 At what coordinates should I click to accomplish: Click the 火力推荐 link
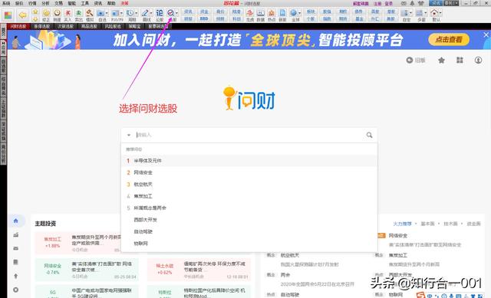tap(402, 224)
